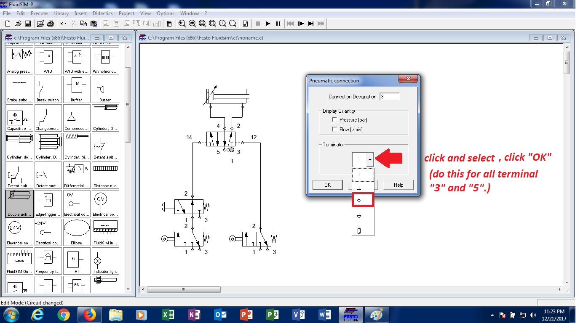Click the volume speaker icon in system tray
The image size is (583, 323).
click(x=534, y=315)
